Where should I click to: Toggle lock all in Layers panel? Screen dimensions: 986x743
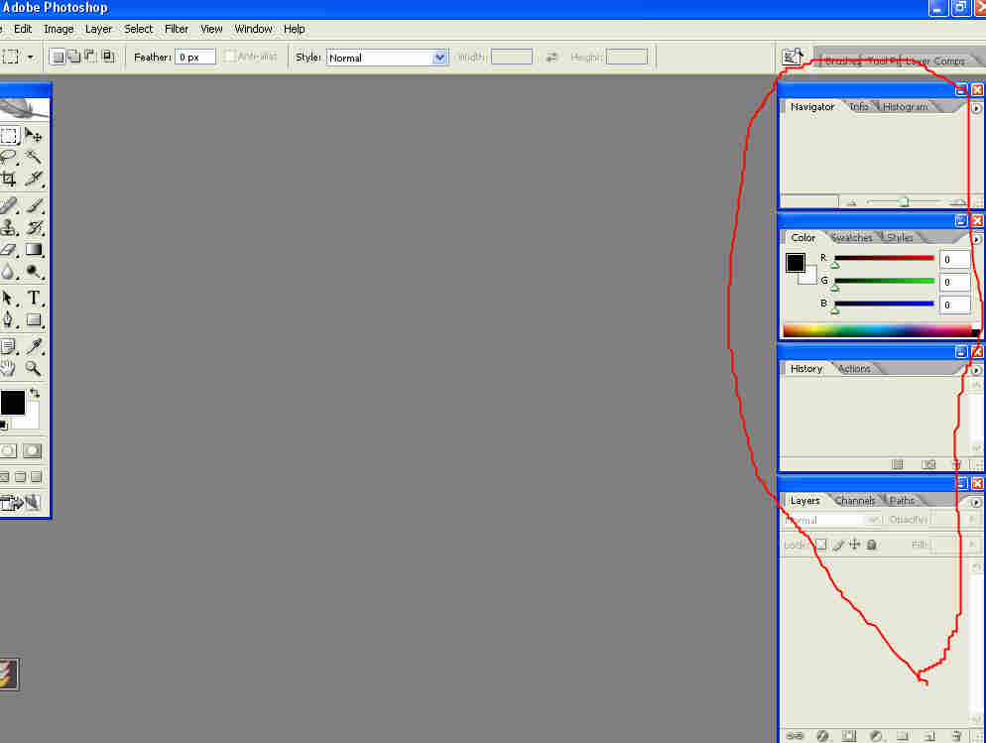872,545
